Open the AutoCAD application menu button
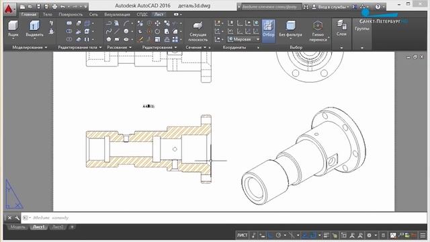 pos(9,9)
